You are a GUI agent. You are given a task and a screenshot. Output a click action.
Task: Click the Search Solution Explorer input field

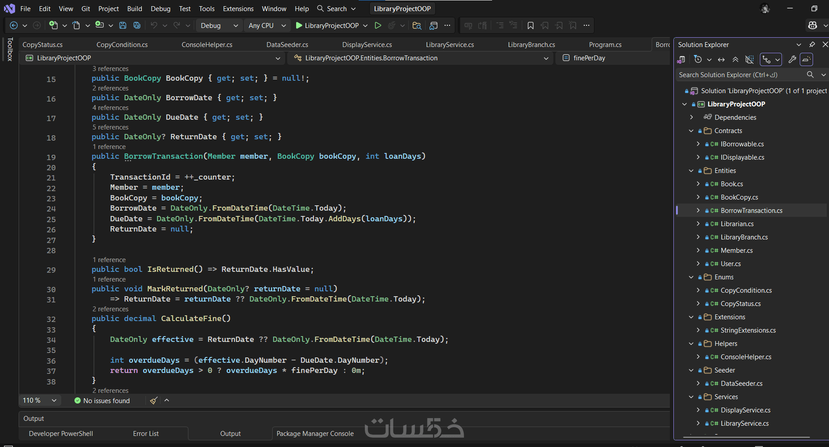pyautogui.click(x=740, y=75)
